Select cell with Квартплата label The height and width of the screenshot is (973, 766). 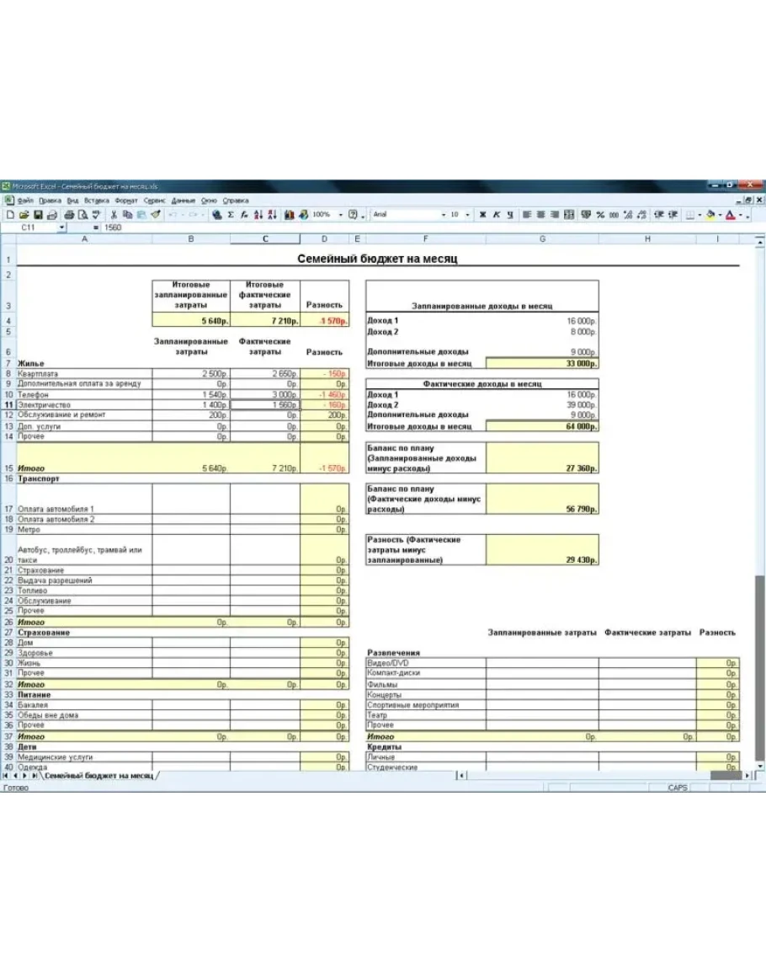pos(84,373)
